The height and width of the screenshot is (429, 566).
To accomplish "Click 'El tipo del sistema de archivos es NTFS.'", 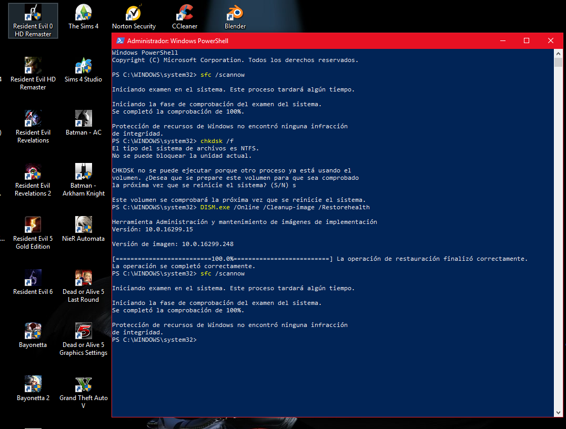I will [x=185, y=148].
